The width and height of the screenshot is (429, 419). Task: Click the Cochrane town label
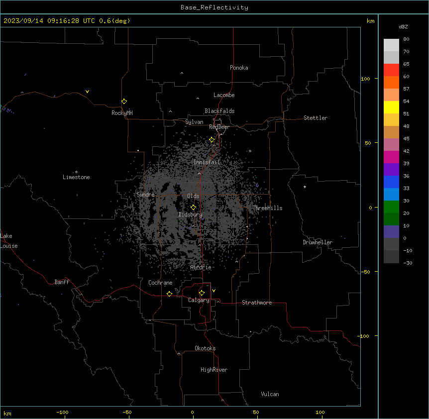click(x=160, y=283)
